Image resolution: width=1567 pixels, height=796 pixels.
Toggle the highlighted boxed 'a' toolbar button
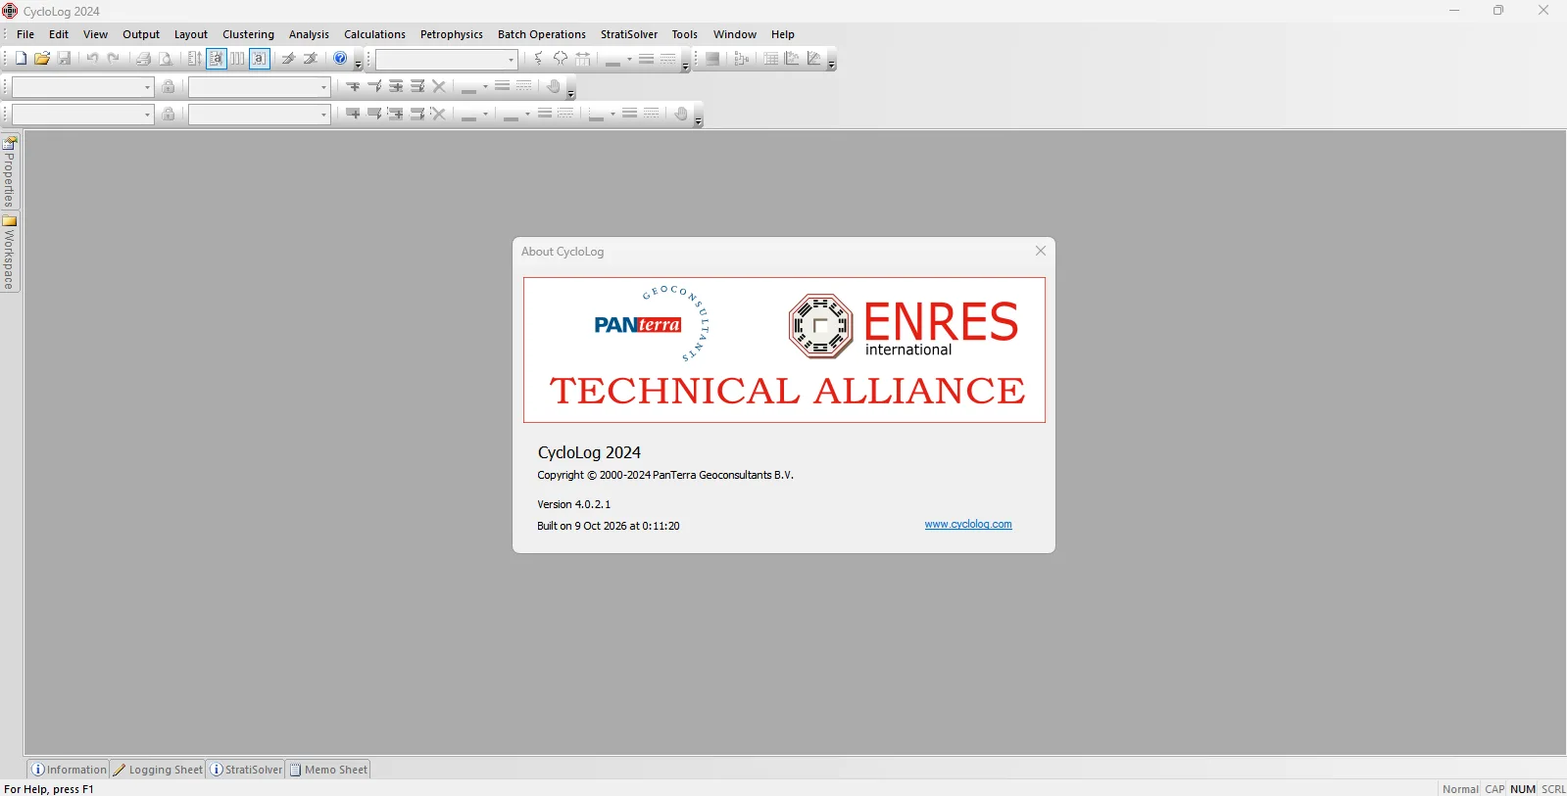[x=260, y=59]
